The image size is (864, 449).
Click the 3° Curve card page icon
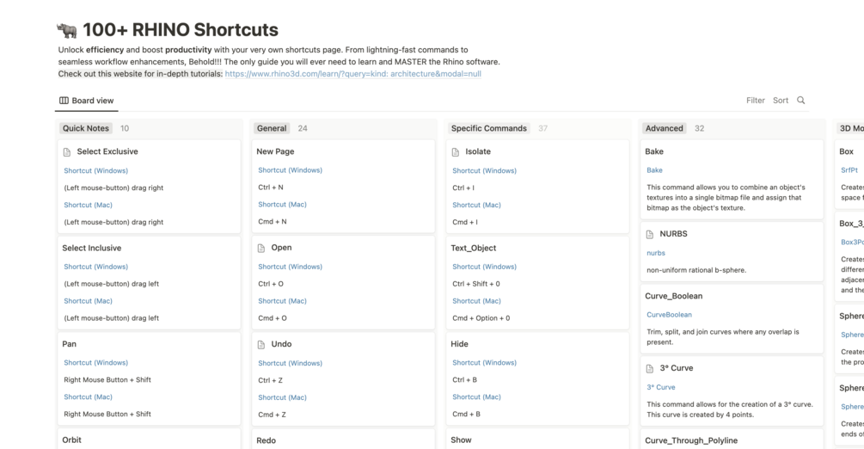pos(650,368)
